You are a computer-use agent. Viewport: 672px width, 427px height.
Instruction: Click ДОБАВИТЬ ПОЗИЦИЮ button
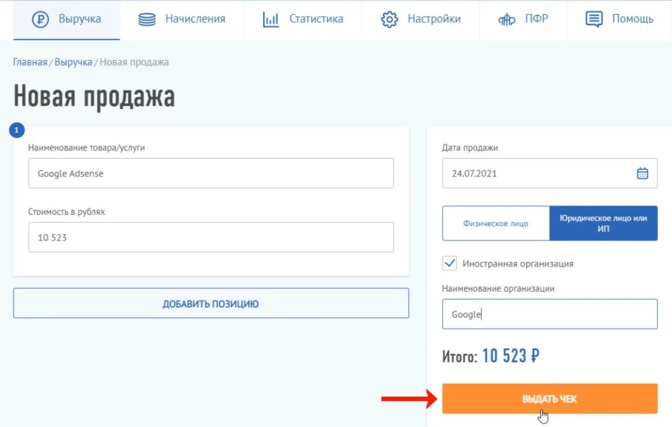(211, 303)
